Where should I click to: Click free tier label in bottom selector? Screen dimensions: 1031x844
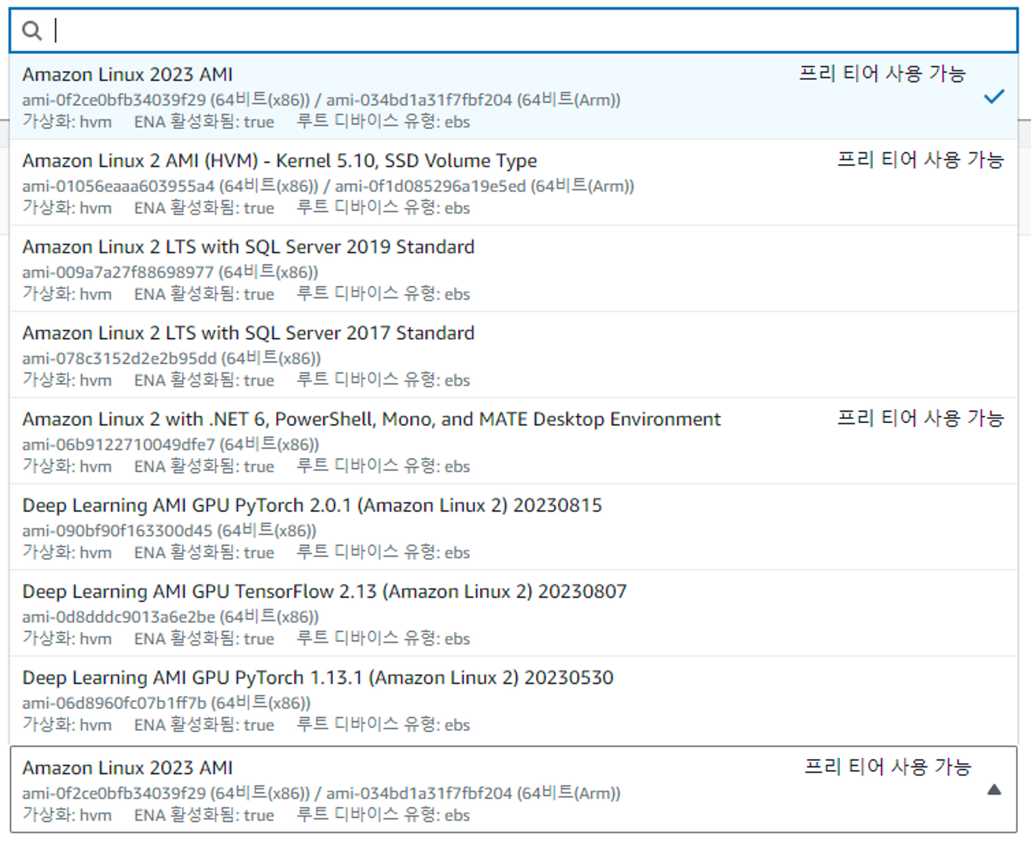point(888,767)
